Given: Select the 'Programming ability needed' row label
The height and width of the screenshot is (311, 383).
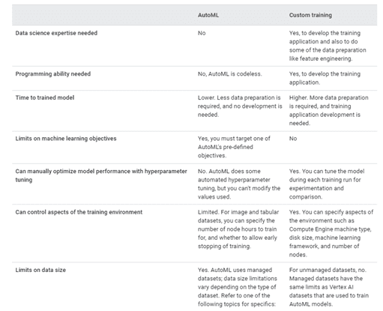Looking at the screenshot, I should point(53,74).
